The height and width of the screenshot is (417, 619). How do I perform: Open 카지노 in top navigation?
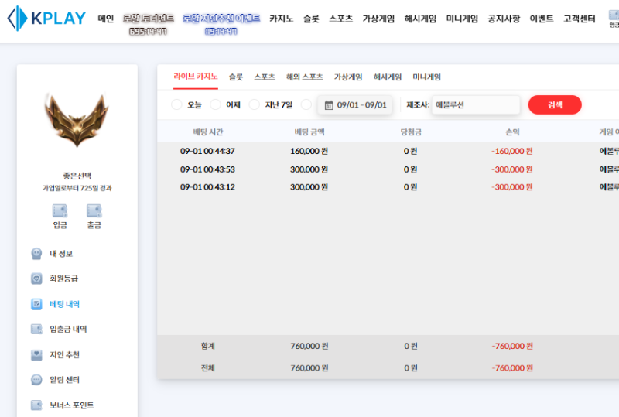(x=282, y=19)
